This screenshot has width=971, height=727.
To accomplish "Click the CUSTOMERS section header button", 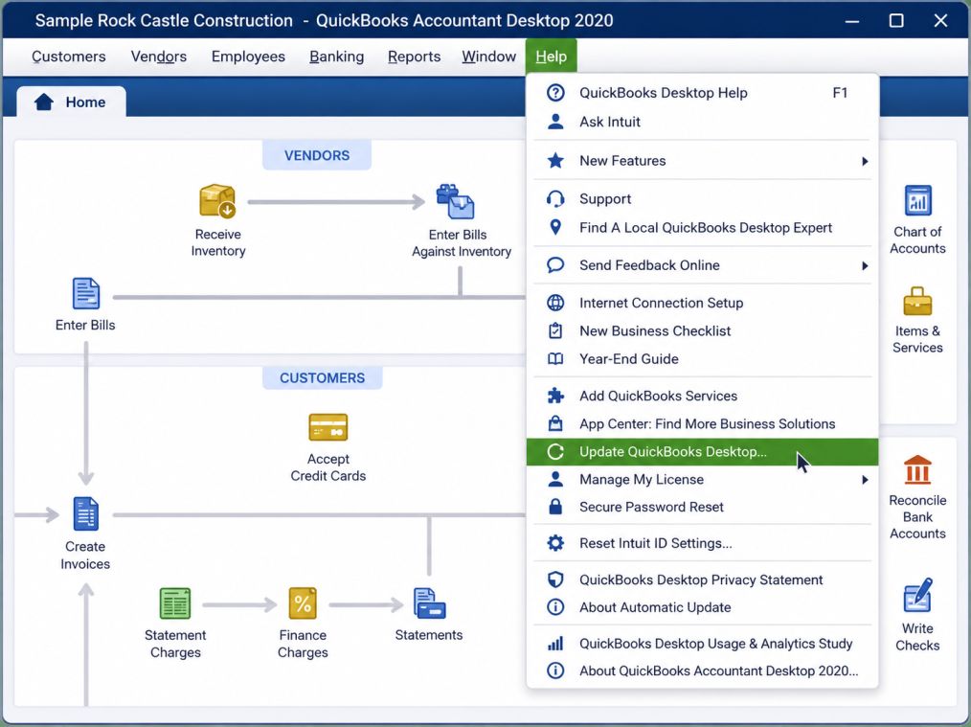I will pyautogui.click(x=322, y=377).
